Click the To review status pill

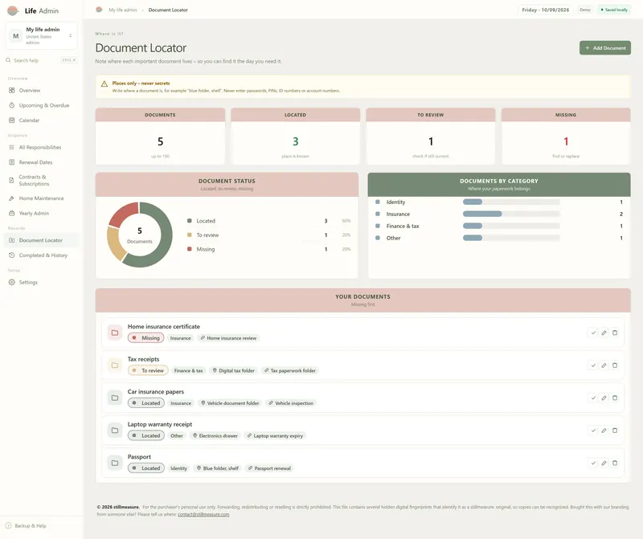click(x=148, y=370)
